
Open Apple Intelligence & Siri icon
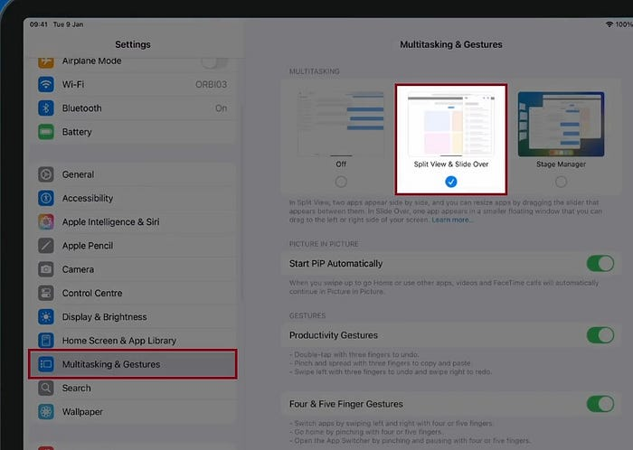tap(46, 221)
